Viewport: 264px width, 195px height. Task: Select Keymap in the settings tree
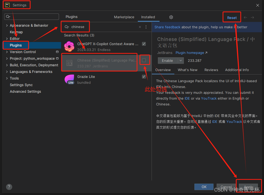coord(16,32)
